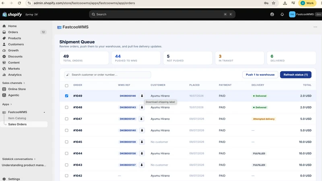The width and height of the screenshot is (322, 181).
Task: Click Push 1 to warehouse button
Action: (x=260, y=75)
